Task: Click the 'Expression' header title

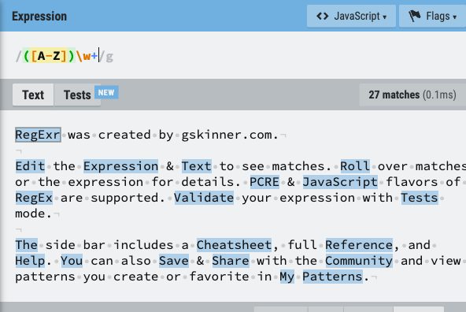Action: [39, 17]
